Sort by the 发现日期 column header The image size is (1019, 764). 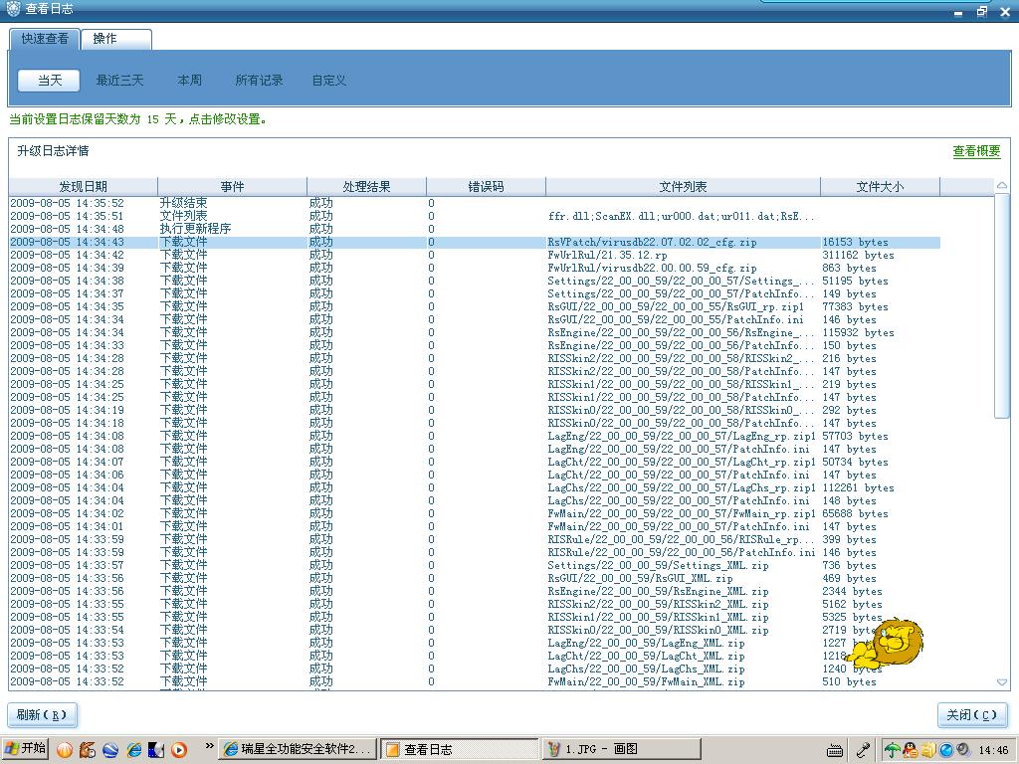(x=83, y=186)
